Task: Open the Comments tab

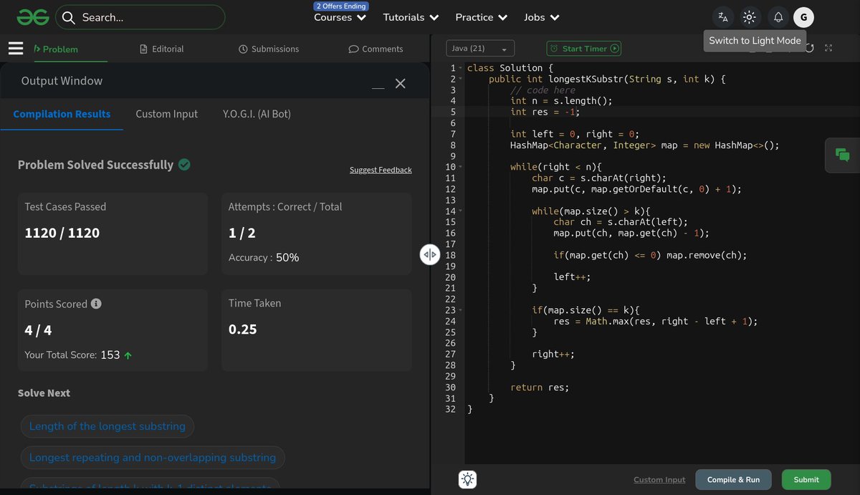Action: (x=376, y=49)
